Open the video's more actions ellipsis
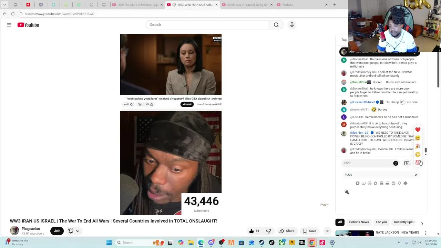Image resolution: width=441 pixels, height=248 pixels. coord(327,231)
